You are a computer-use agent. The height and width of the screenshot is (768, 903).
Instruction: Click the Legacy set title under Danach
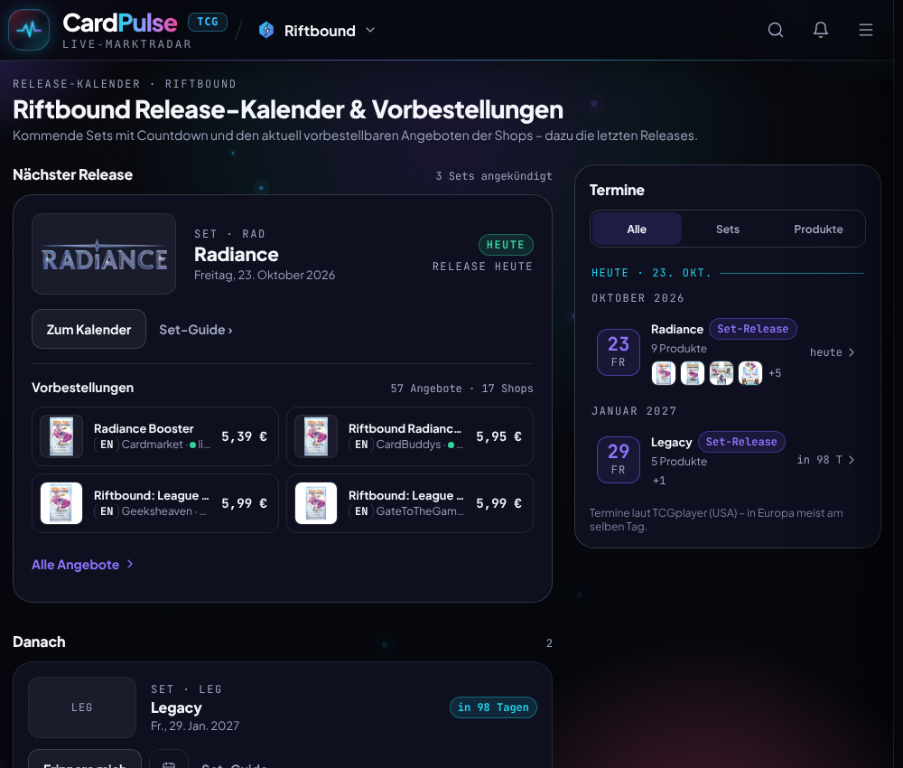(176, 707)
